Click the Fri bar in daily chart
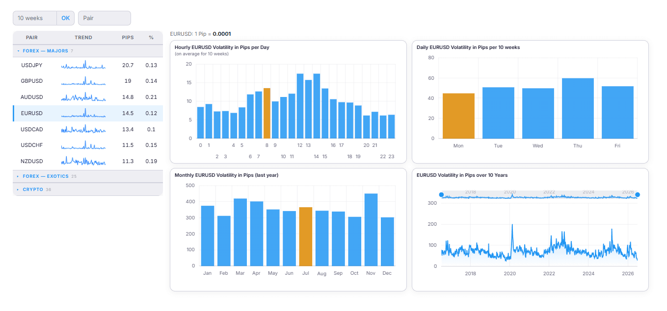The width and height of the screenshot is (667, 311). (617, 112)
